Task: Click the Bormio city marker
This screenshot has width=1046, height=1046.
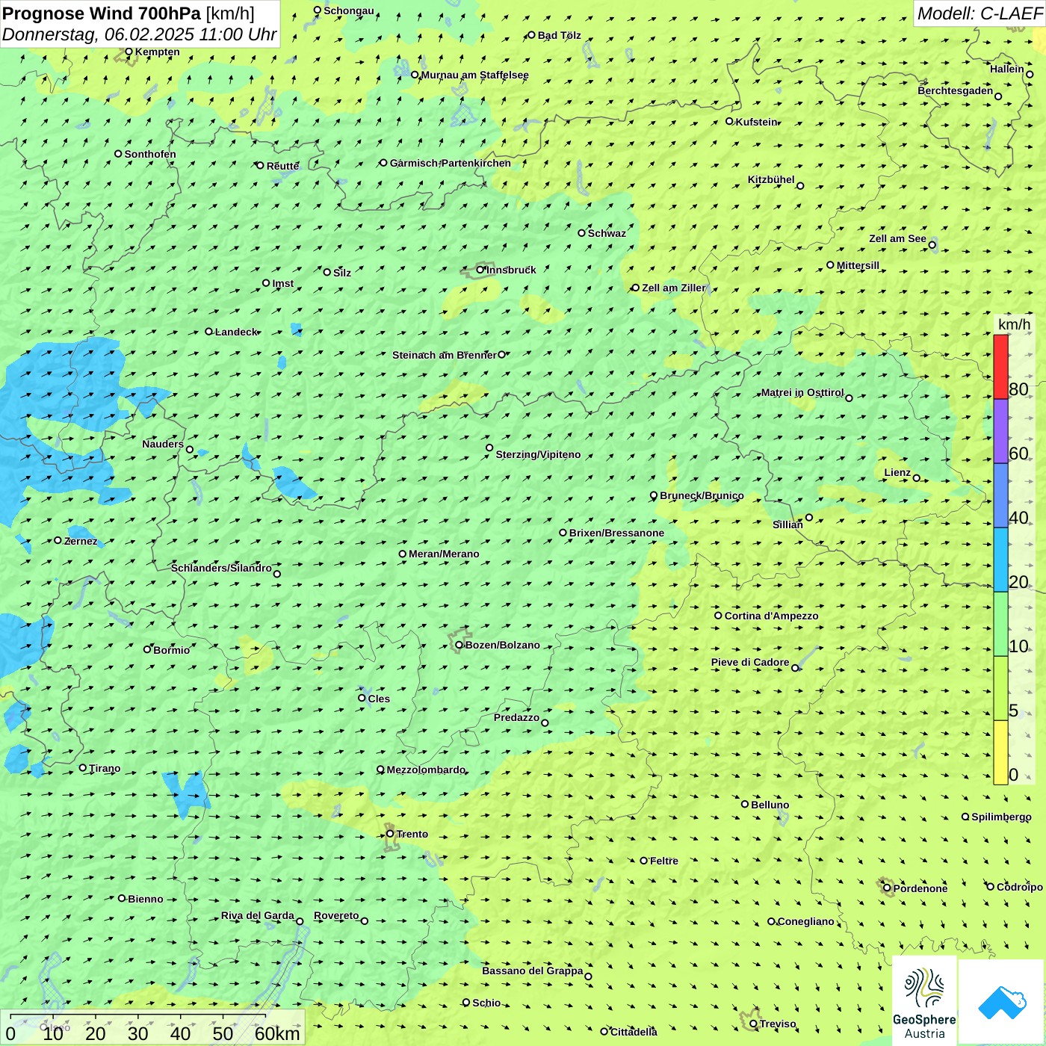Action: coord(147,649)
